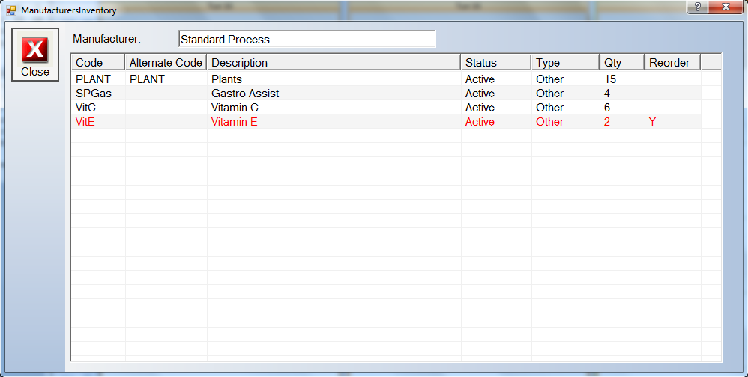Click the red X Close button
This screenshot has width=748, height=377.
tap(35, 55)
